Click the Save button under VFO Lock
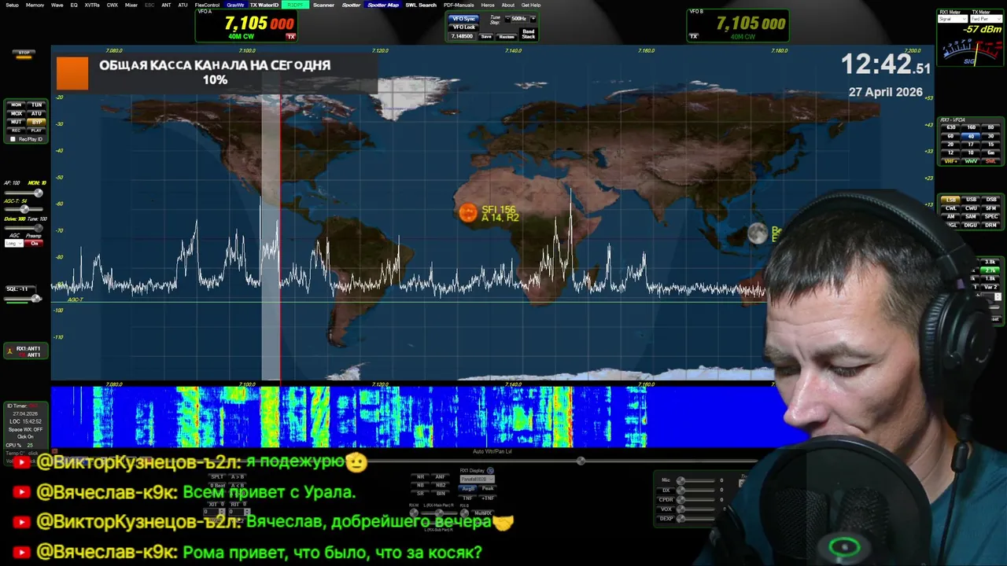The height and width of the screenshot is (566, 1007). [486, 37]
